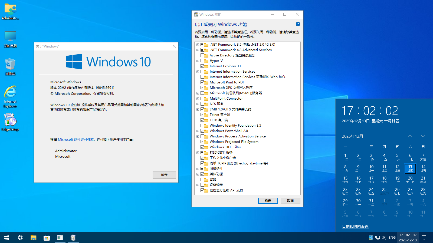Viewport: 433px width, 243px height.
Task: Select December 31 in the calendar
Action: [x=371, y=202]
